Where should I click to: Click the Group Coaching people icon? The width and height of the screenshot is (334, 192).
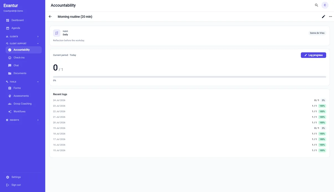coord(10,104)
